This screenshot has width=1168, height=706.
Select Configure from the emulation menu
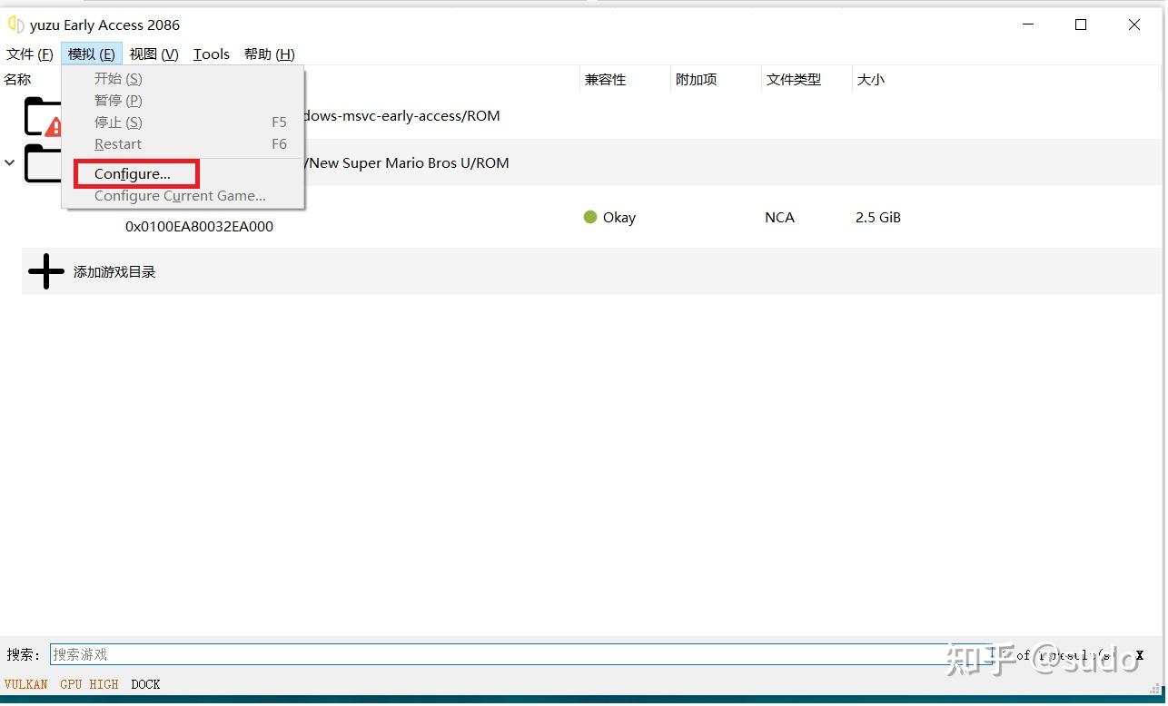[133, 173]
